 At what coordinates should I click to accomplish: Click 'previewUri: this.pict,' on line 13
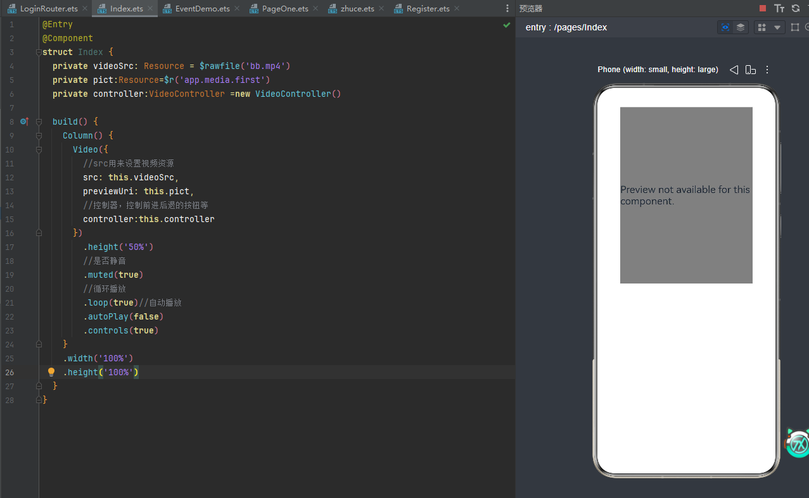pos(139,191)
